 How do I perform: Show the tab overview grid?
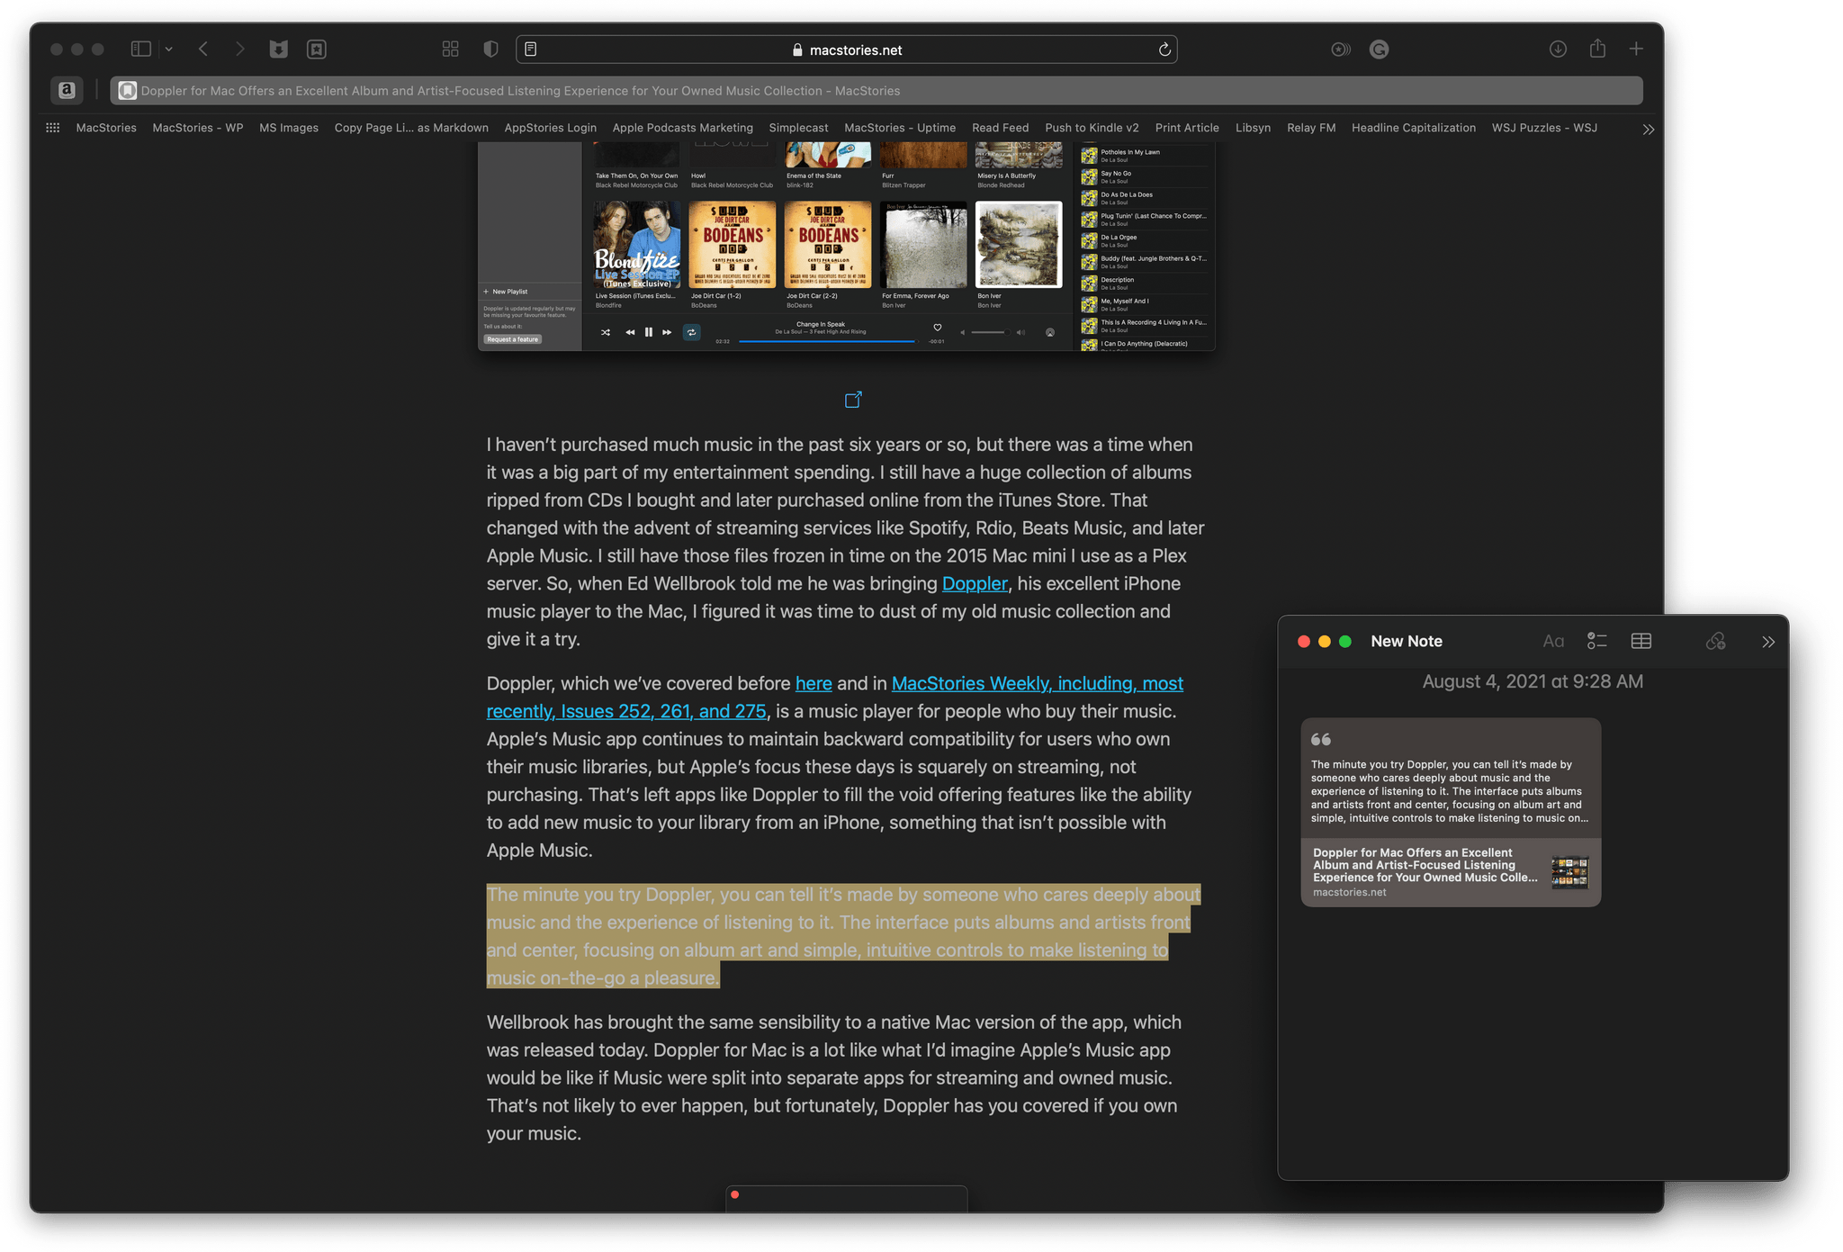pyautogui.click(x=451, y=50)
